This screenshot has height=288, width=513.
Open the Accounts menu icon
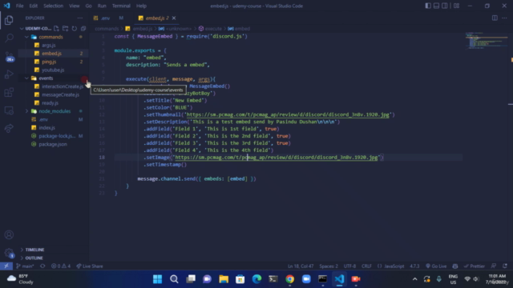9,234
